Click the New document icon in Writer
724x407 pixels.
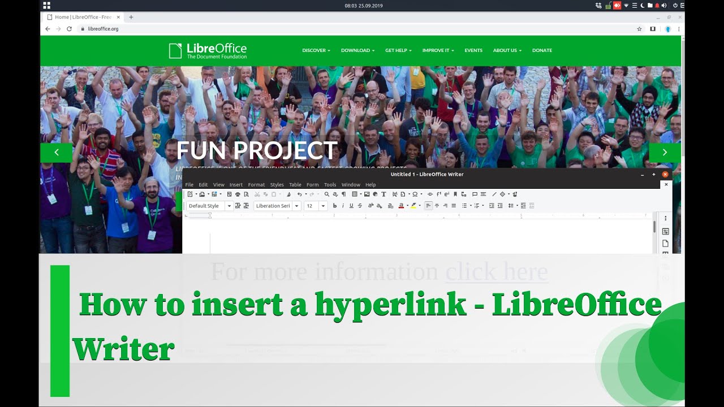[189, 194]
